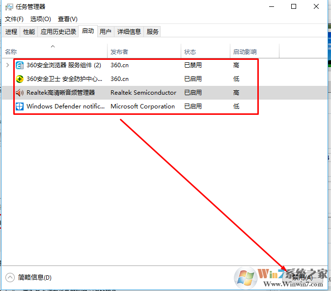331x291 pixels.
Task: Click the 简略信息(D) link
Action: point(35,277)
